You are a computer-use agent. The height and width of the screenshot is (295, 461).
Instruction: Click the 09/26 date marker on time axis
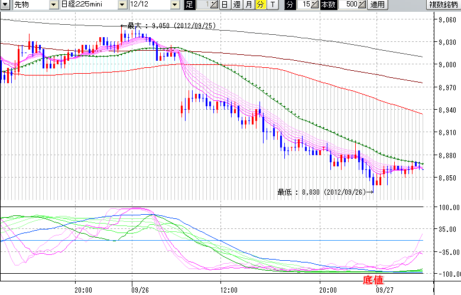click(140, 290)
